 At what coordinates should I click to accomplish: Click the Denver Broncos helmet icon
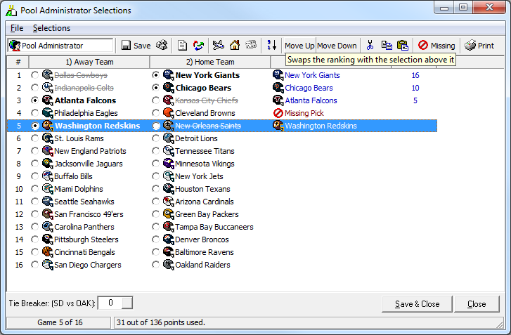[x=169, y=239]
